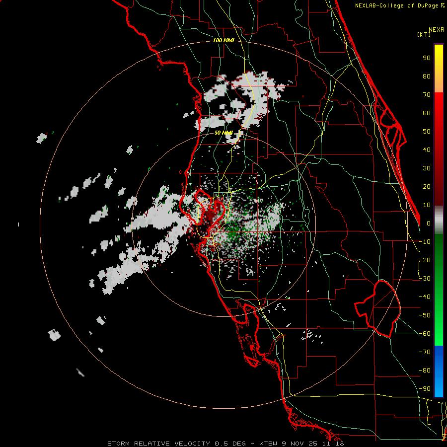The width and height of the screenshot is (447, 447).
Task: Click the -30 value on velocity scale
Action: 425,279
